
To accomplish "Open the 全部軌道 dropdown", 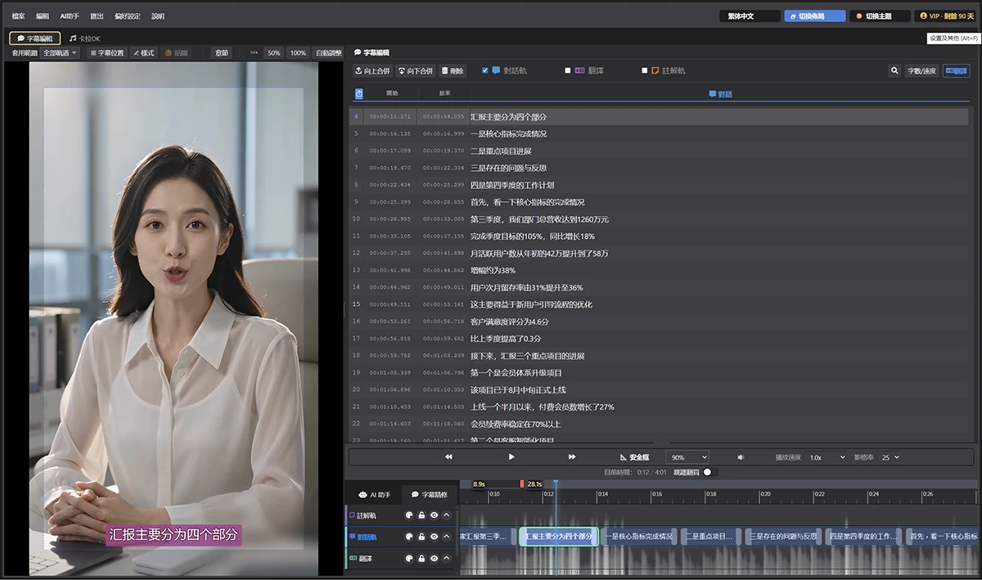I will pyautogui.click(x=60, y=53).
